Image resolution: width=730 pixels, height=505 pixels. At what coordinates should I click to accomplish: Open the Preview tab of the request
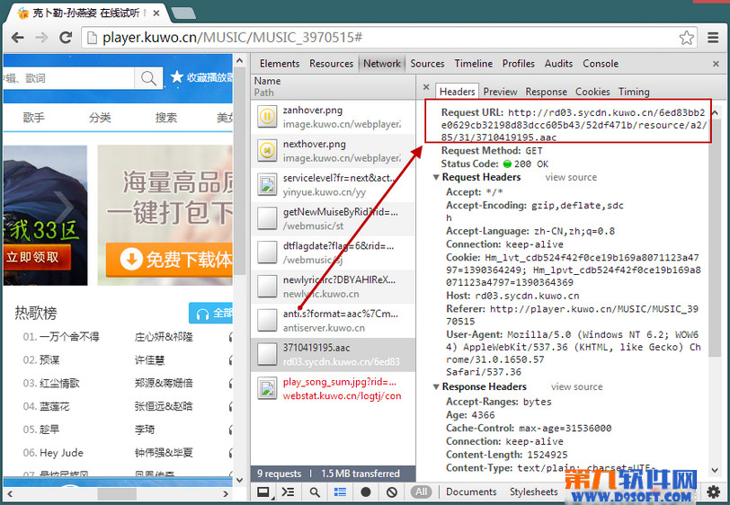(500, 92)
